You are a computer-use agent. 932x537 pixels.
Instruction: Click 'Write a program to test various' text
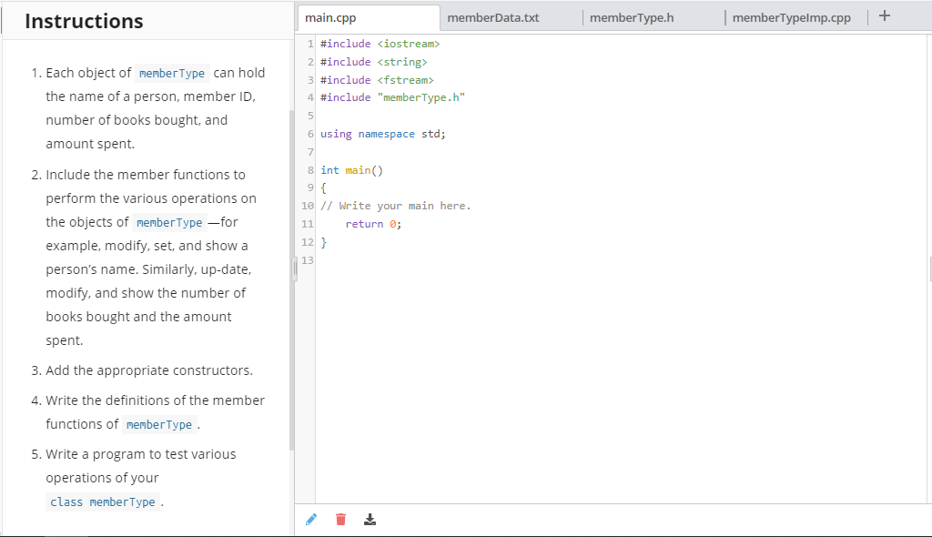pos(141,454)
